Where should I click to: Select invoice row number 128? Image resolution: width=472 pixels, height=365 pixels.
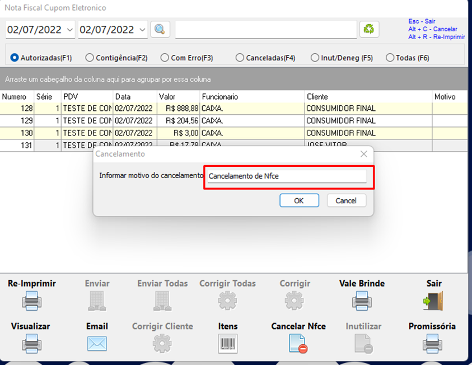234,109
